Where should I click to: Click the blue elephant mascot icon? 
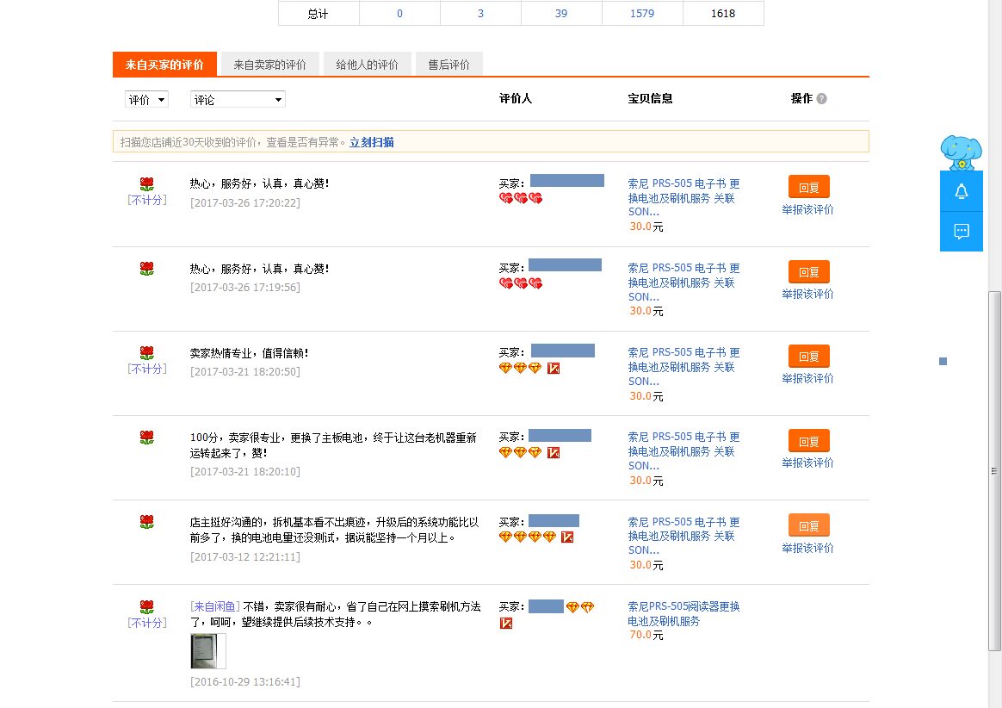click(961, 152)
